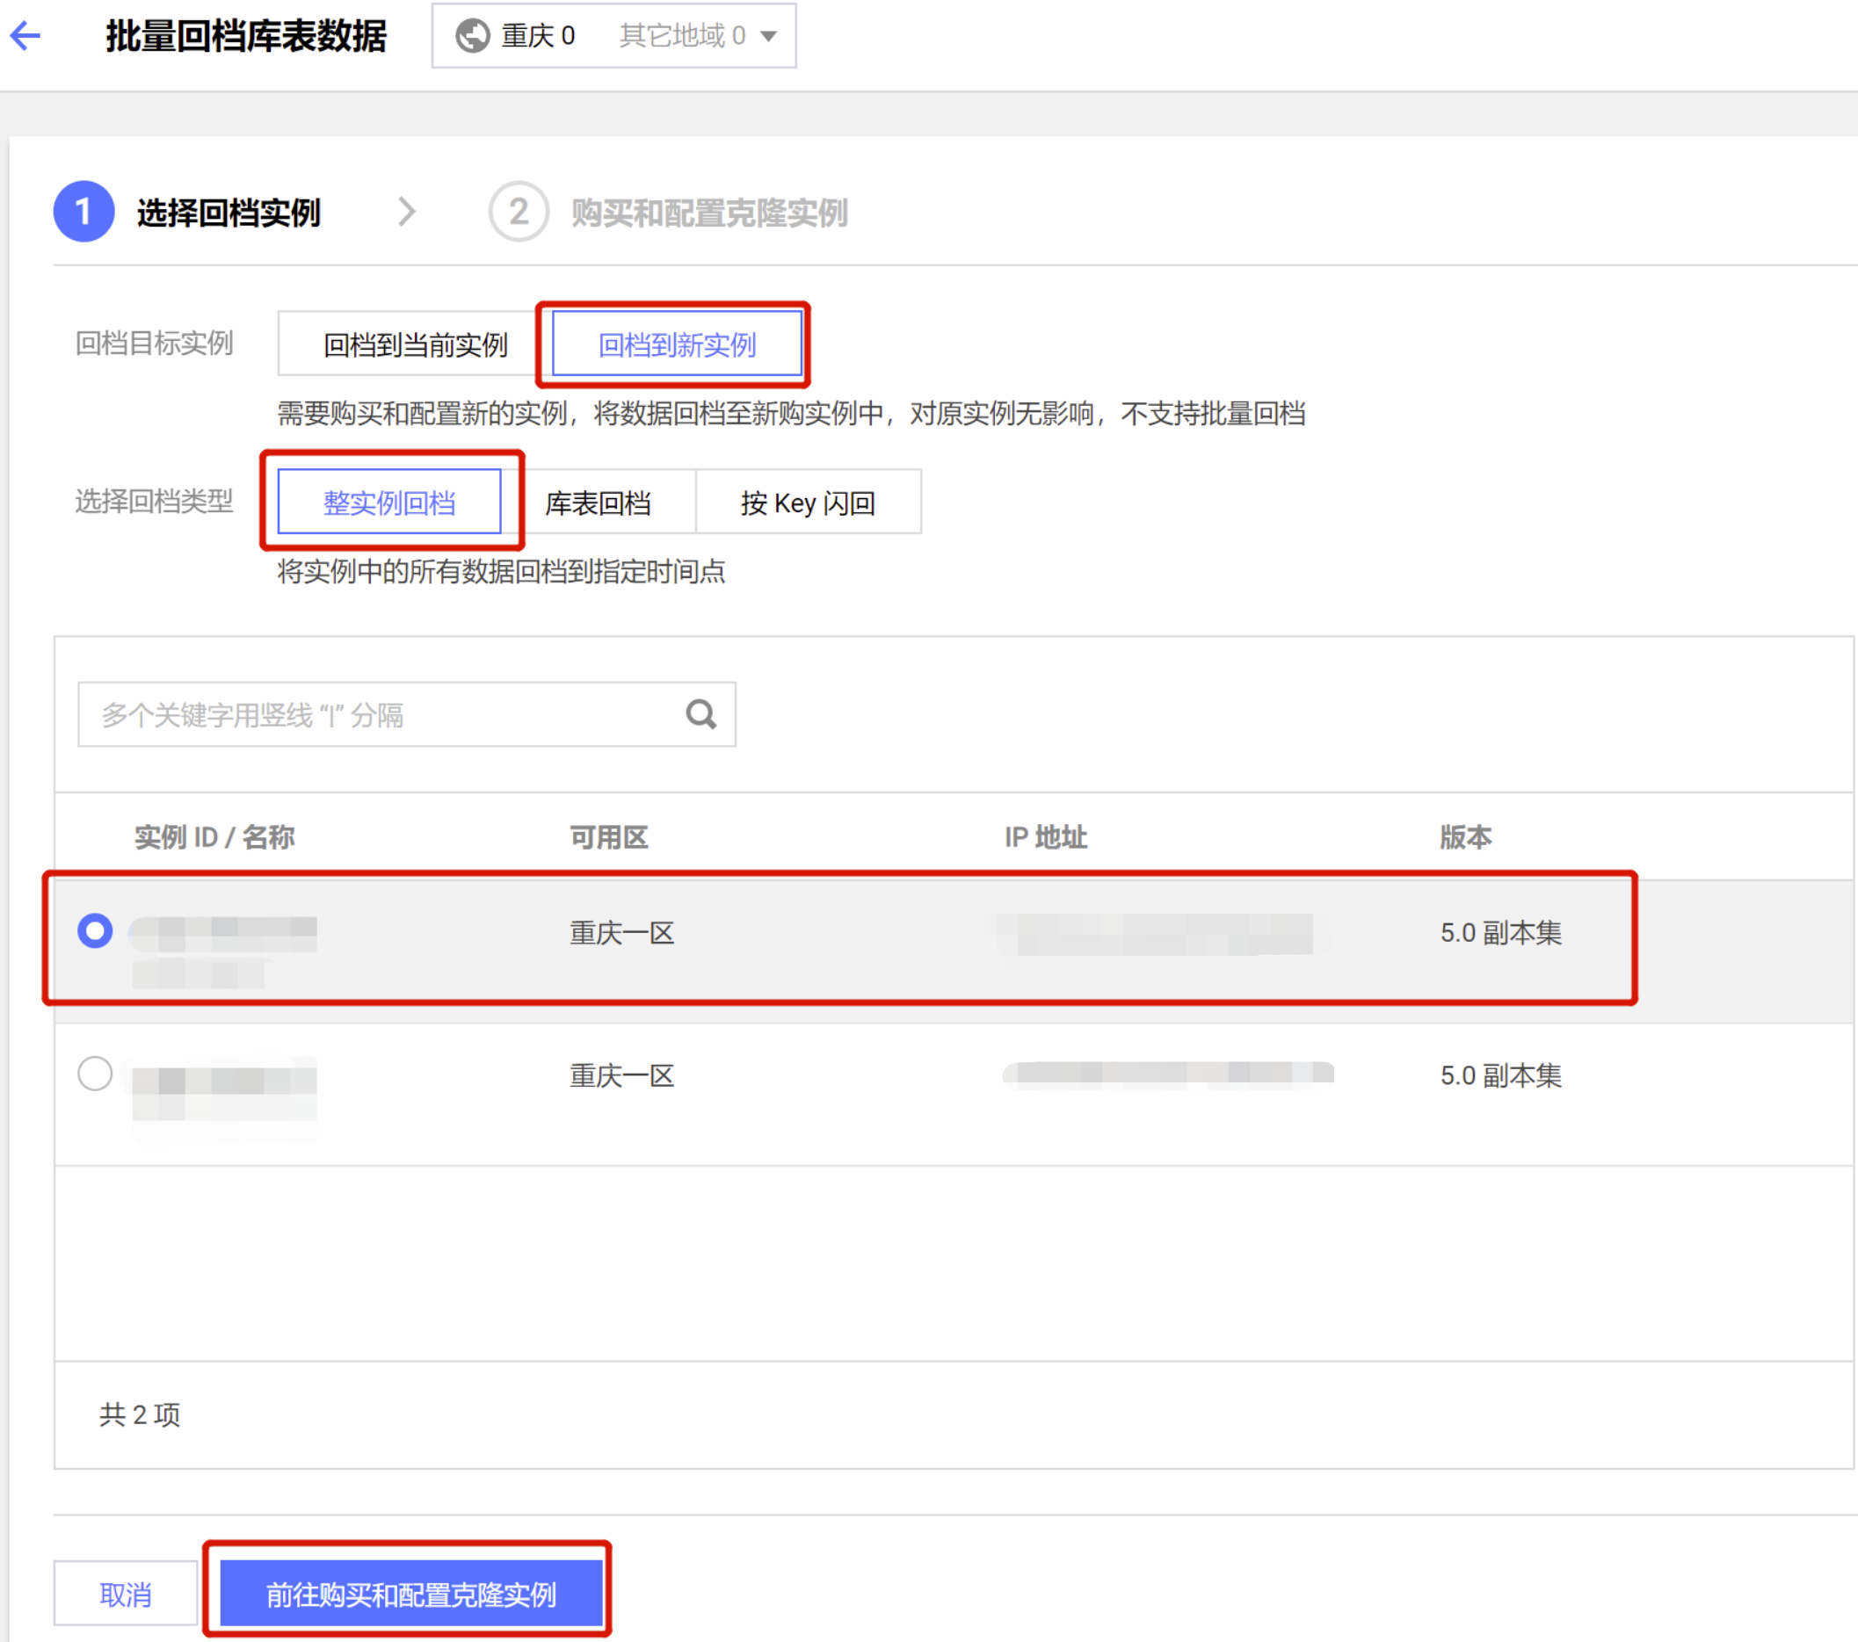Click the step 1 circle indicator
This screenshot has width=1858, height=1642.
pyautogui.click(x=83, y=212)
